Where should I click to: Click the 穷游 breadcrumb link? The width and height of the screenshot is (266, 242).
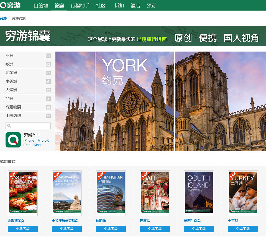pos(3,18)
